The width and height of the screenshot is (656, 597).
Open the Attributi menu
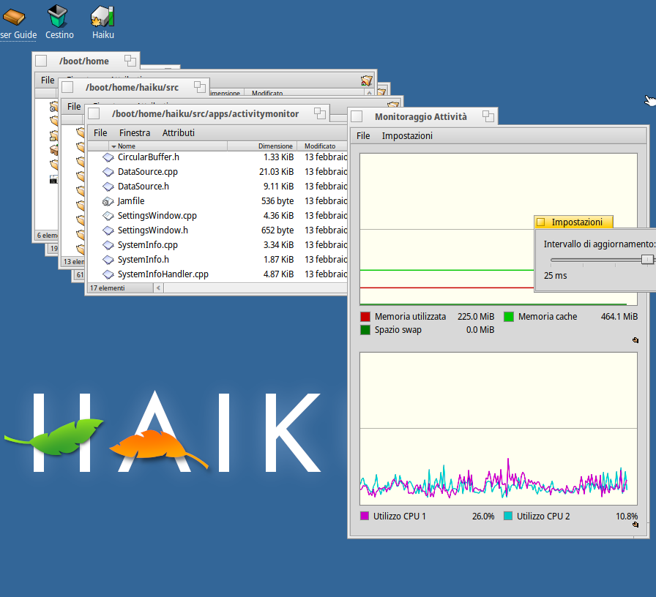tap(179, 133)
